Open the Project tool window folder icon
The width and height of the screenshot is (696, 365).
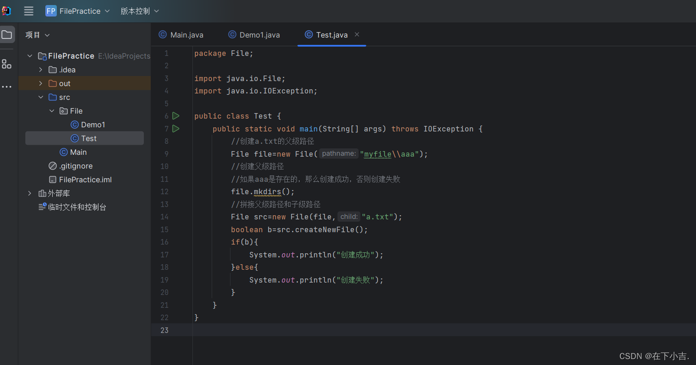click(x=7, y=35)
